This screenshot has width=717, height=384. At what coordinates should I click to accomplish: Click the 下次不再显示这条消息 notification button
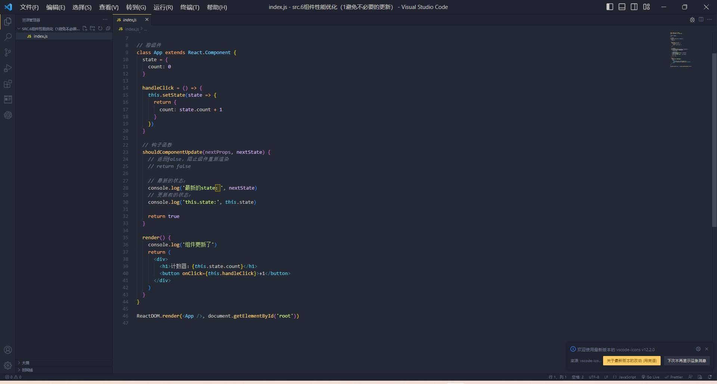(686, 361)
